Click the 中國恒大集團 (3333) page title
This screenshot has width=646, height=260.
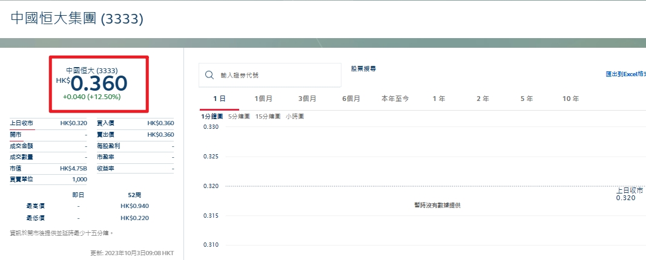point(77,19)
